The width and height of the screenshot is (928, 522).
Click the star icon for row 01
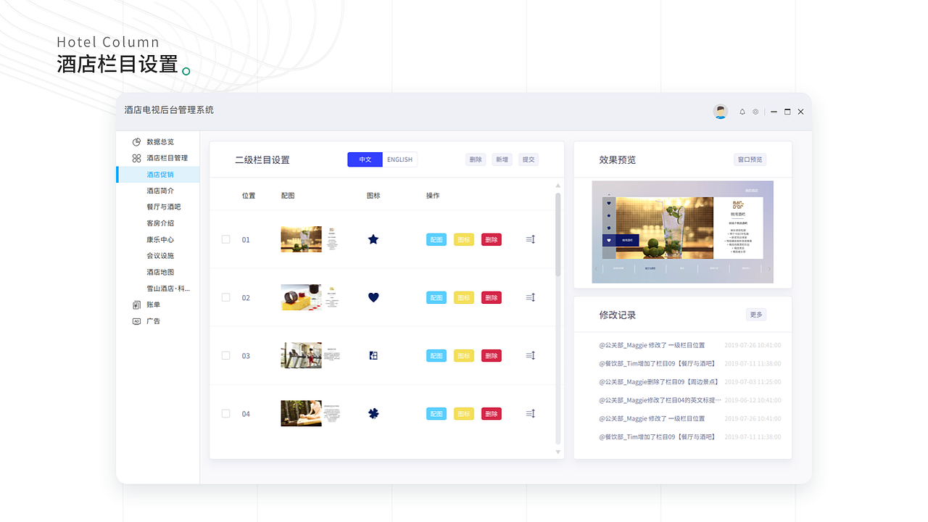tap(373, 239)
